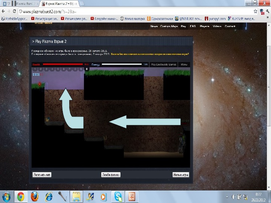Viewport: 271px width, 203px height.
Task: Click the volume speaker tray icon
Action: tap(233, 197)
